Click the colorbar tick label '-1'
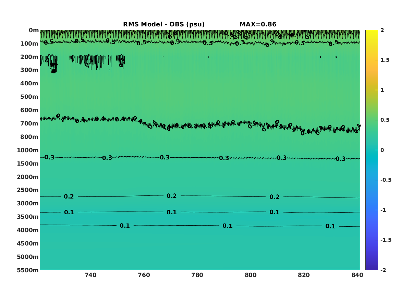The height and width of the screenshot is (300, 400). [x=383, y=210]
